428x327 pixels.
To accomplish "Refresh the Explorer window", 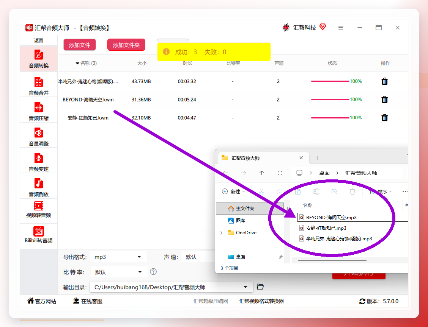I will (280, 173).
